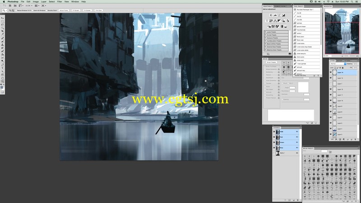Select the Pen tool
The image size is (361, 203).
(x=3, y=65)
